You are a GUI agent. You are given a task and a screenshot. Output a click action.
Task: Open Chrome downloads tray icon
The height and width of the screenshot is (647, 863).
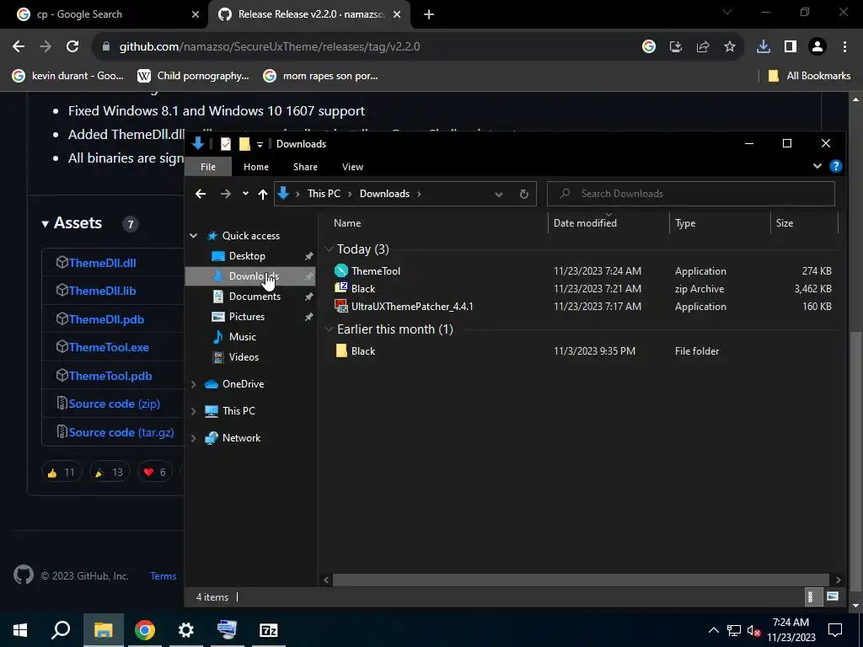pyautogui.click(x=763, y=47)
